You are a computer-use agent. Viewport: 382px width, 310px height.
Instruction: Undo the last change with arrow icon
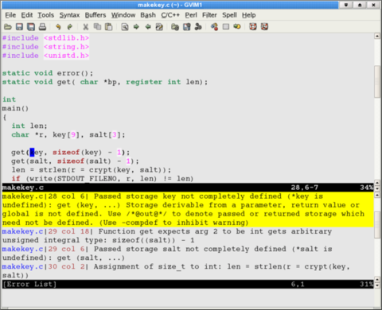(58, 27)
